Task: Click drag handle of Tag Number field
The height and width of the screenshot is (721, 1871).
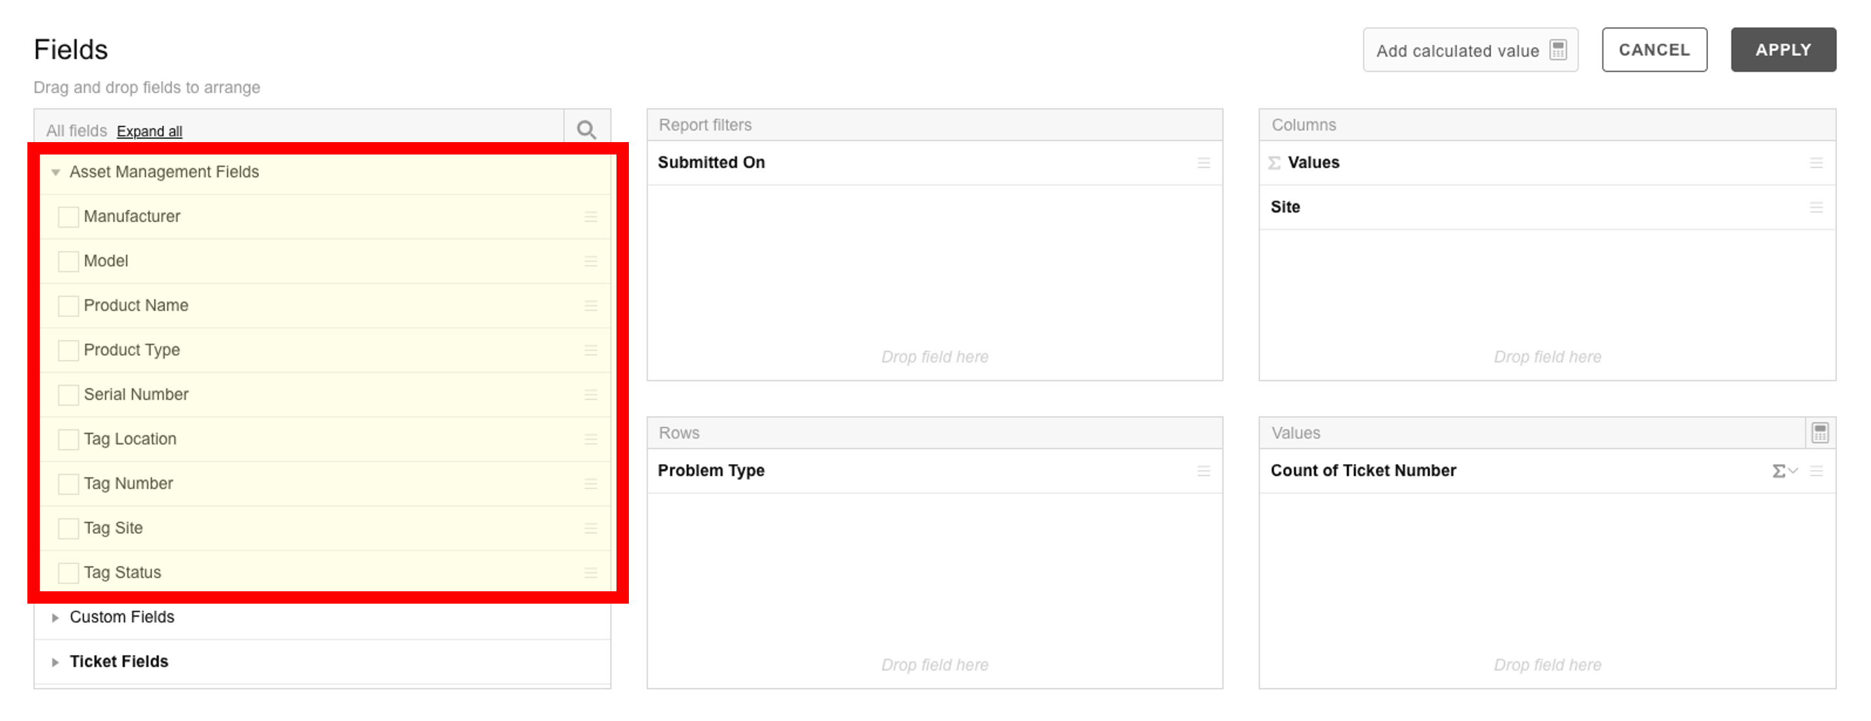Action: coord(590,484)
